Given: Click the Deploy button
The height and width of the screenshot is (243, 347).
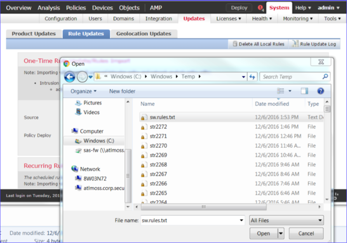Looking at the screenshot, I should point(239,8).
